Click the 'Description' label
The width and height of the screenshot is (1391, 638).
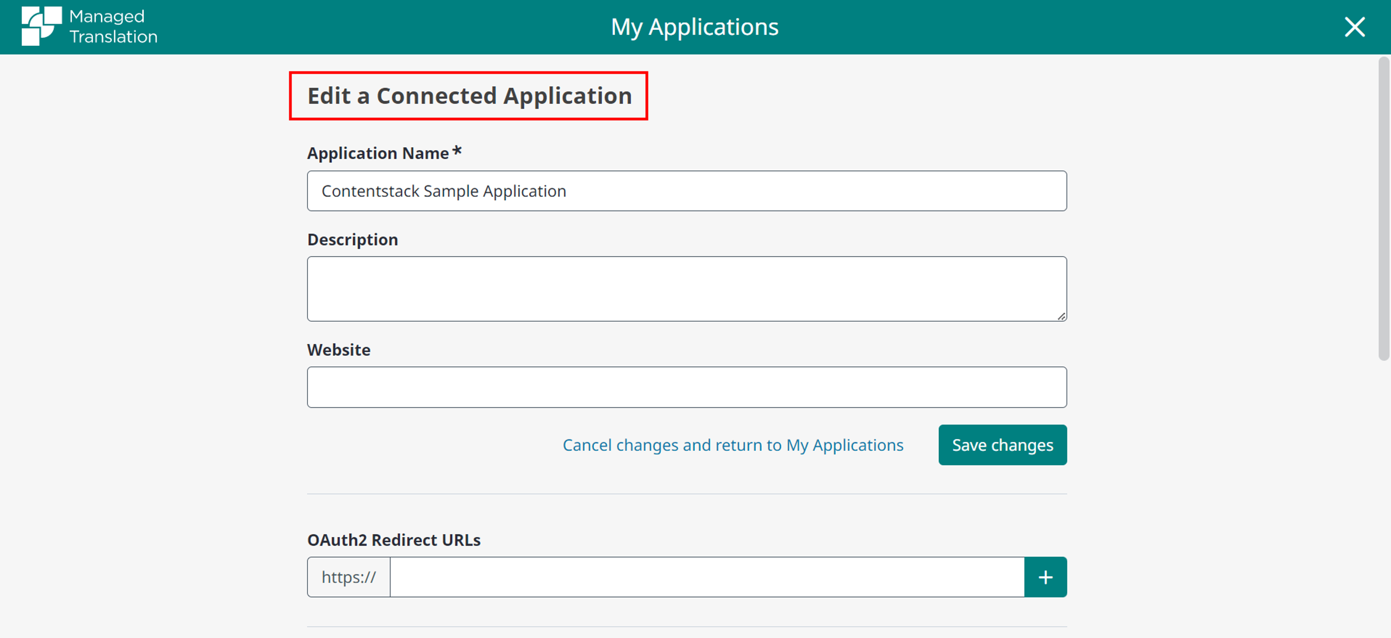tap(352, 239)
